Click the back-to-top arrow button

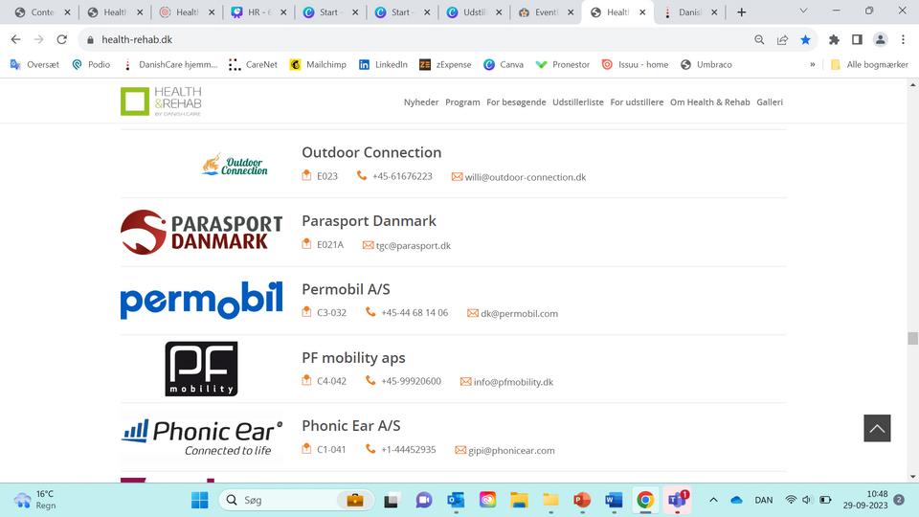click(877, 429)
